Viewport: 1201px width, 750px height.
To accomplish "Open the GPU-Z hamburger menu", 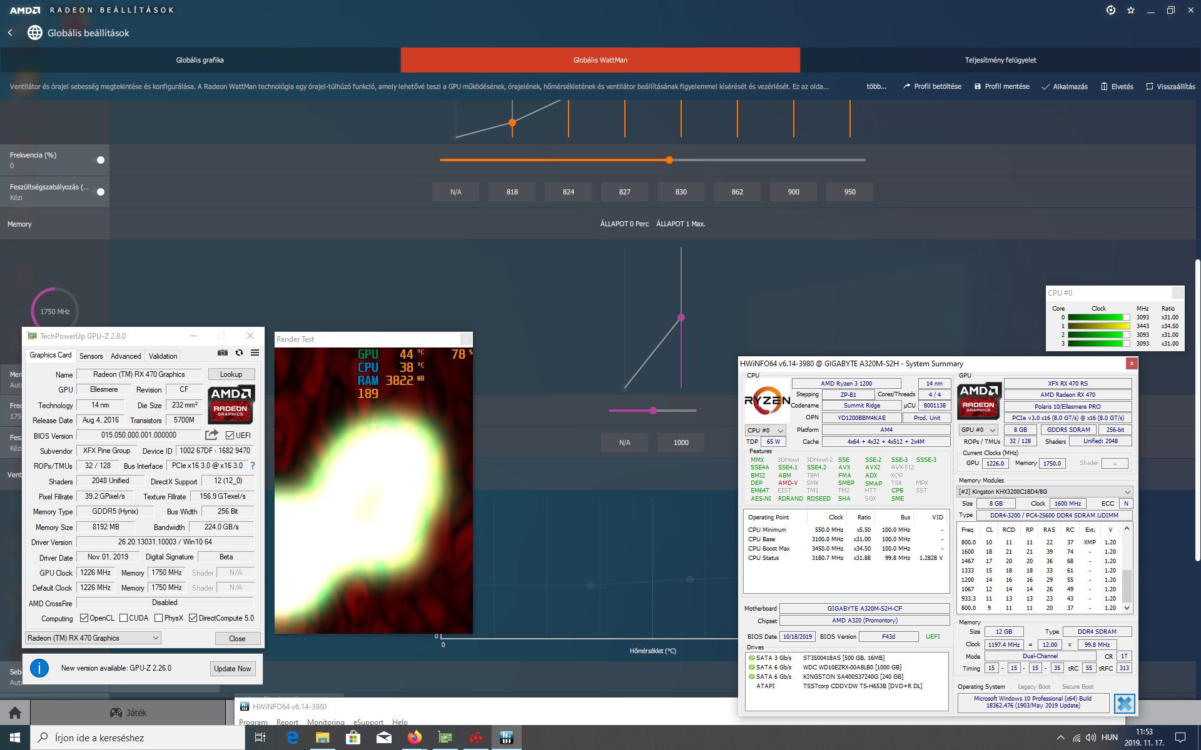I will (255, 353).
